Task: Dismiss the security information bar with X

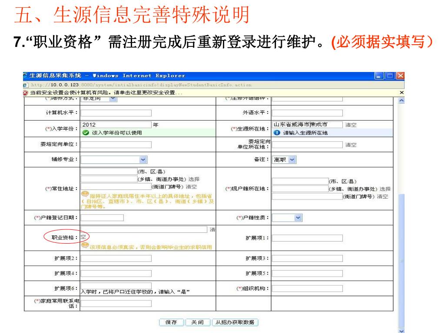Action: [401, 93]
